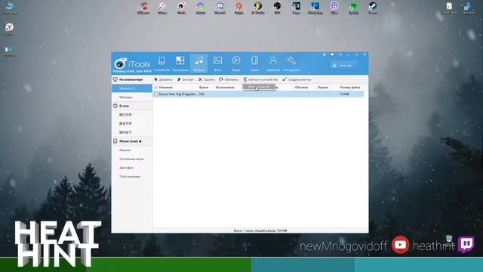Open the folder icon at desktop top right
The width and height of the screenshot is (483, 272).
[449, 8]
